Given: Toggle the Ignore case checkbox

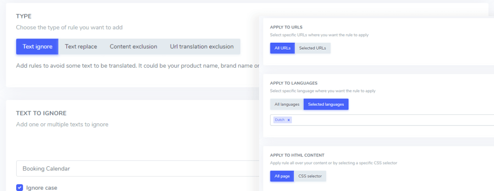Looking at the screenshot, I should pos(20,187).
